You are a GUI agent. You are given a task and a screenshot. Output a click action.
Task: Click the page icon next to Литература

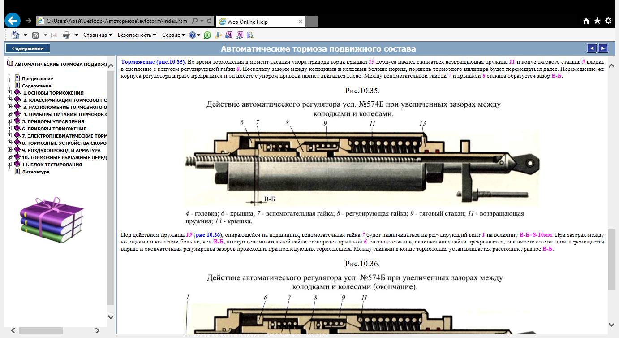pos(18,171)
